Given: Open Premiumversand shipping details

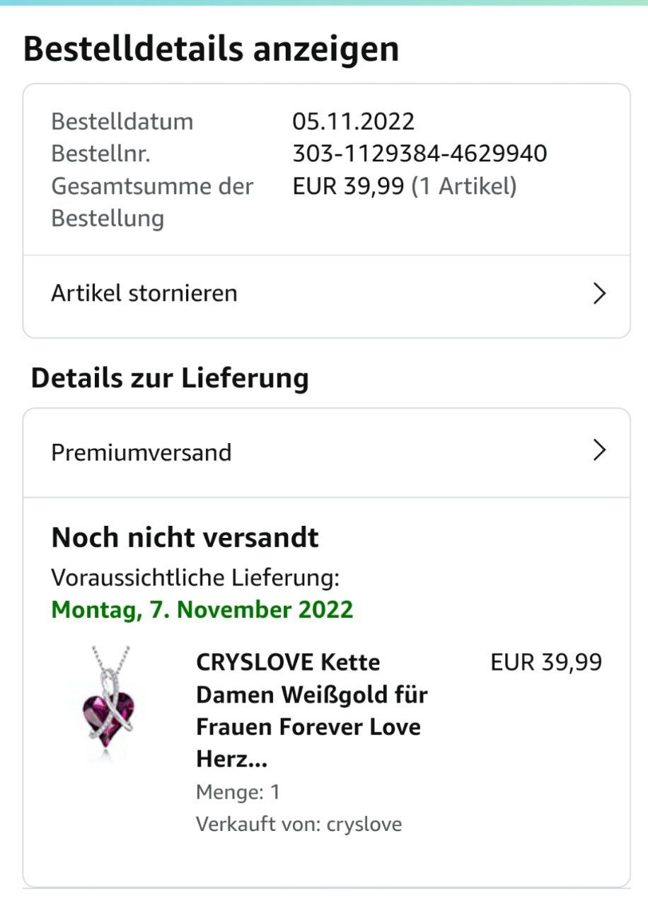Looking at the screenshot, I should 141,452.
